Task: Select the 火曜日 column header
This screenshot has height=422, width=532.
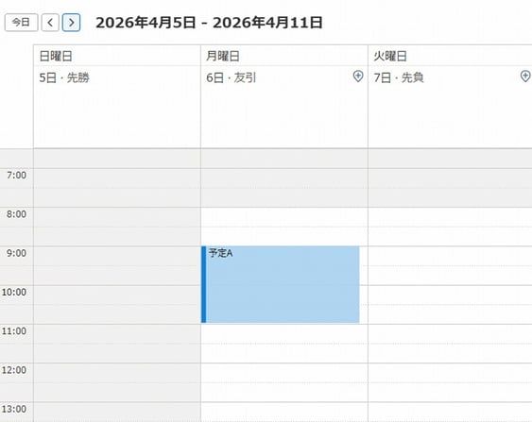Action: (x=390, y=56)
